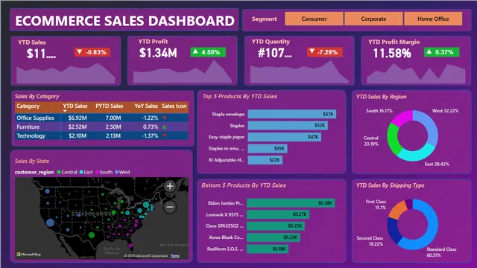Sort table by PYTD Sales column header

[110, 106]
